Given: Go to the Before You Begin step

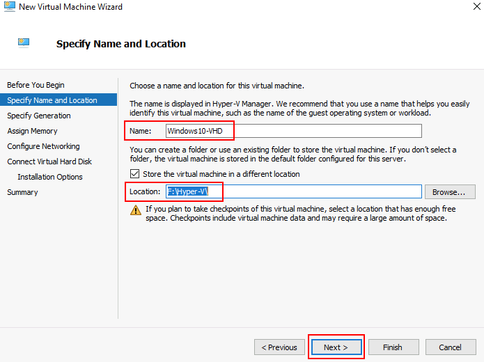Looking at the screenshot, I should [x=36, y=85].
